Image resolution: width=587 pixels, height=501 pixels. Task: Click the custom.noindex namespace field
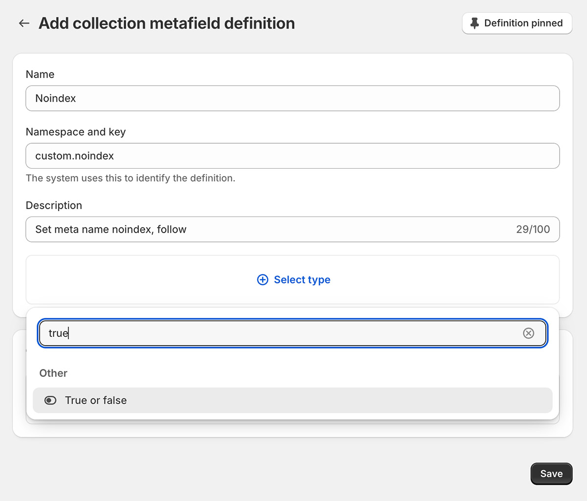[x=292, y=156]
